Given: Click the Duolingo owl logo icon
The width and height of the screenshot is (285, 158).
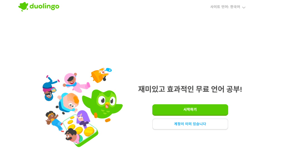Looking at the screenshot, I should pos(23,7).
